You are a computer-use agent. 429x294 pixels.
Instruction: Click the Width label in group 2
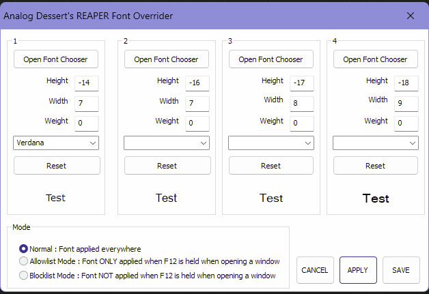tap(169, 101)
